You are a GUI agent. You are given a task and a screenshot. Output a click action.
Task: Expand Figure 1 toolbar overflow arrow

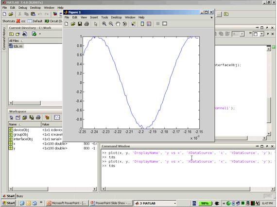(x=211, y=18)
